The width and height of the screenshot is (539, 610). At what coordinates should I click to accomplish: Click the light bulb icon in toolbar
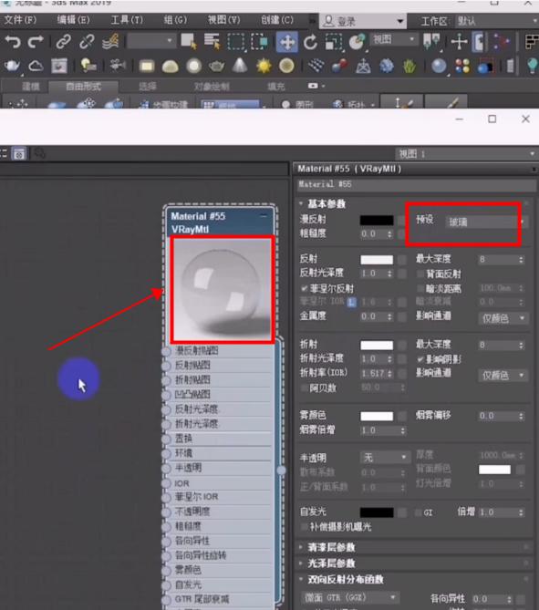[532, 66]
